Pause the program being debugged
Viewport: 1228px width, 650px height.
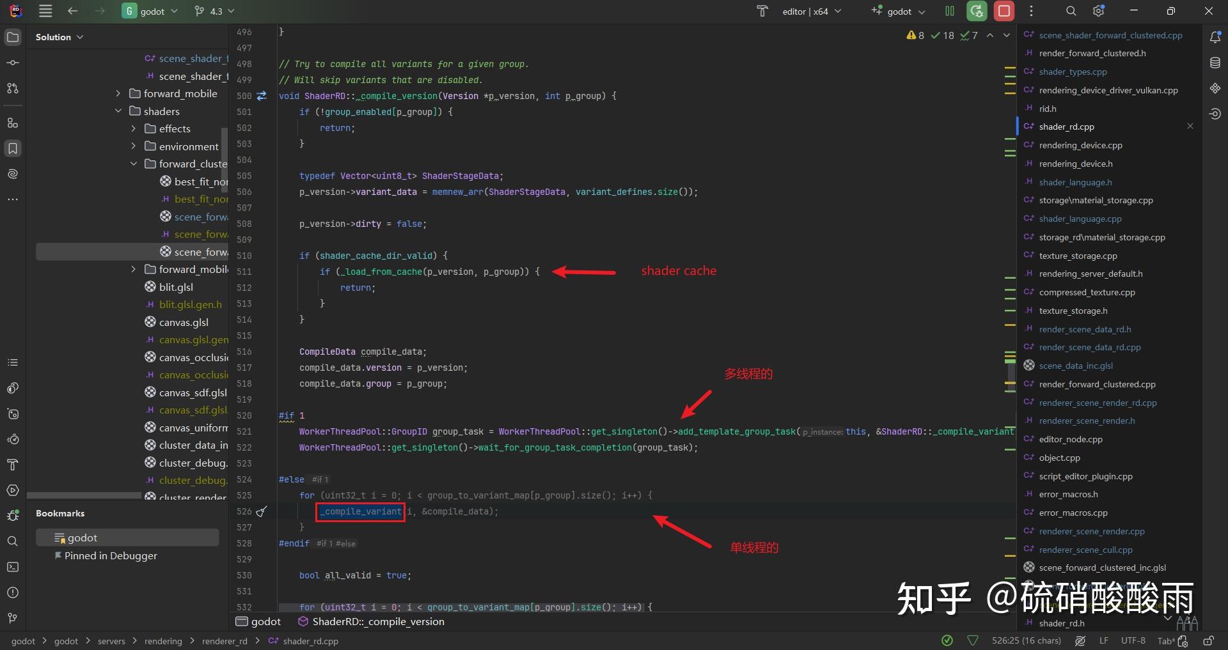click(x=949, y=11)
